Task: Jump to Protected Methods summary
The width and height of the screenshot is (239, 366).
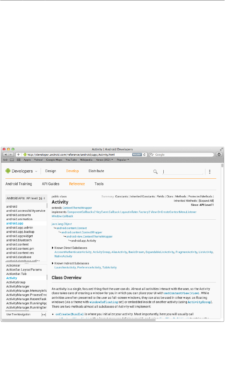Action: (x=200, y=197)
